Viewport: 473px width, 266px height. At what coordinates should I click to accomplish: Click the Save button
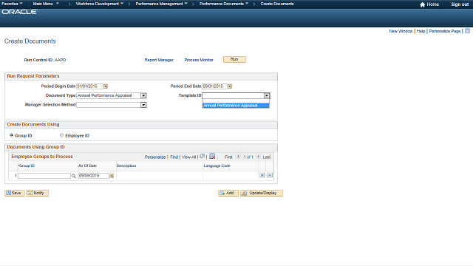pyautogui.click(x=15, y=193)
